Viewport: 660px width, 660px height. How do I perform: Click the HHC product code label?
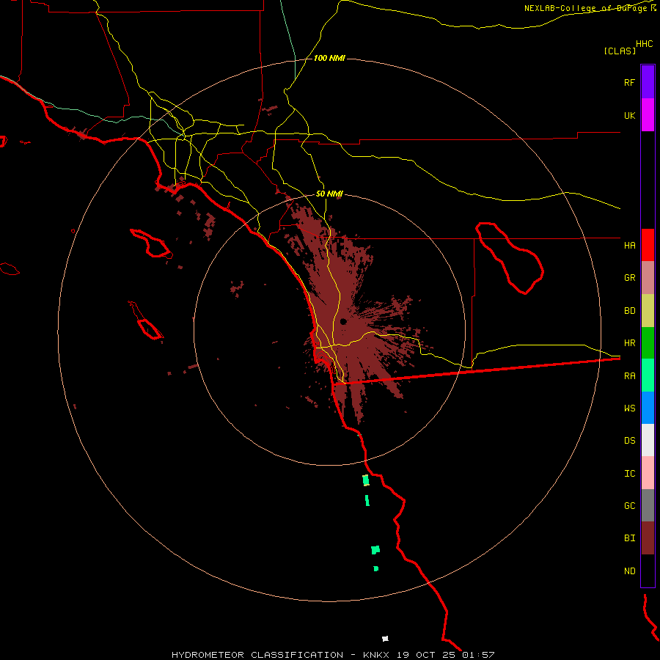pos(645,44)
